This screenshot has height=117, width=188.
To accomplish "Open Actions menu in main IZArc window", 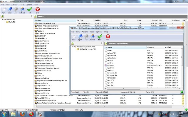I will point(14,5).
